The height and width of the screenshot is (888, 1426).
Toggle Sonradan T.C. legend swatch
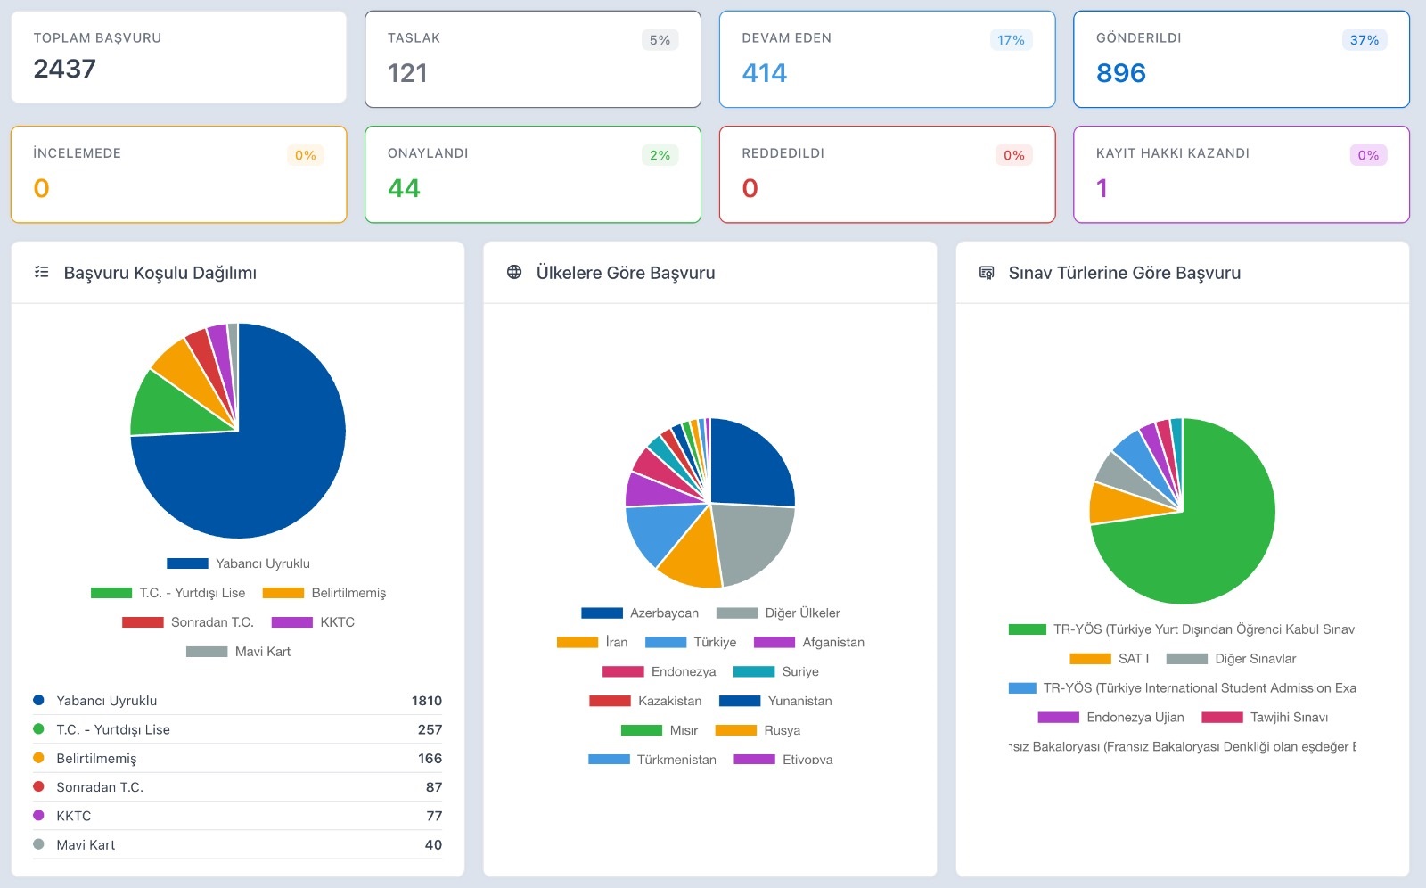point(143,622)
